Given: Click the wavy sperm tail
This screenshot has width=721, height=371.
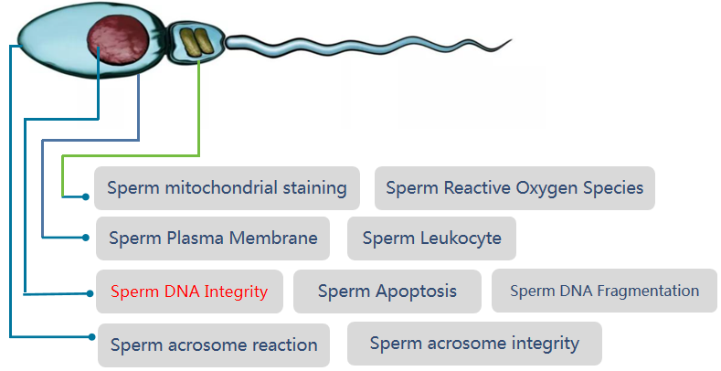Looking at the screenshot, I should [368, 47].
